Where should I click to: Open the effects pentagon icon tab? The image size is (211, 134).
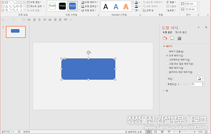pyautogui.click(x=172, y=38)
